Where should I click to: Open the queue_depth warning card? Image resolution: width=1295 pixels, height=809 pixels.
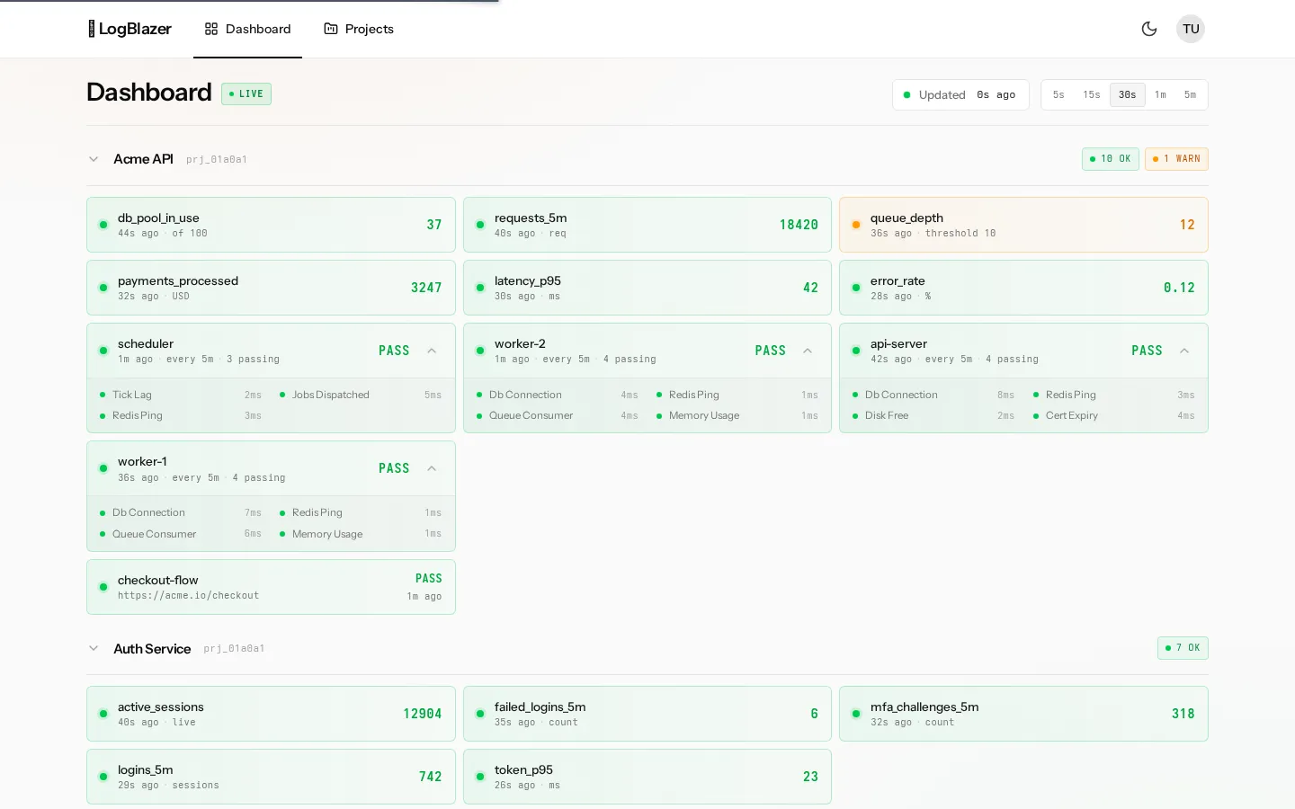tap(1023, 225)
